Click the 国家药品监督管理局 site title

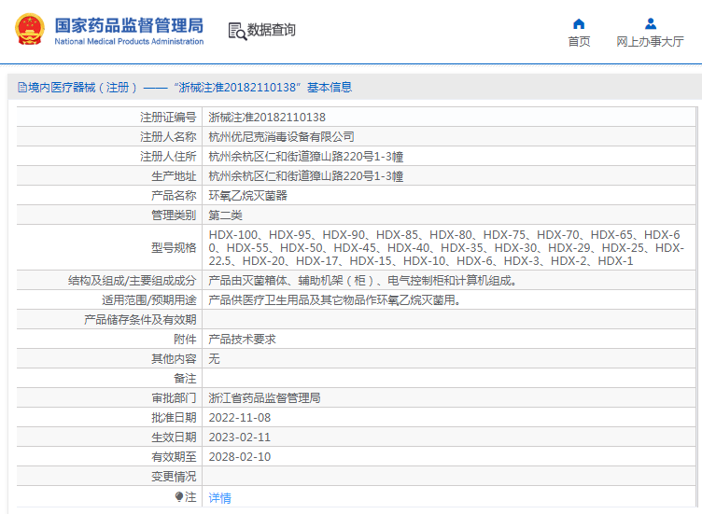tap(129, 24)
